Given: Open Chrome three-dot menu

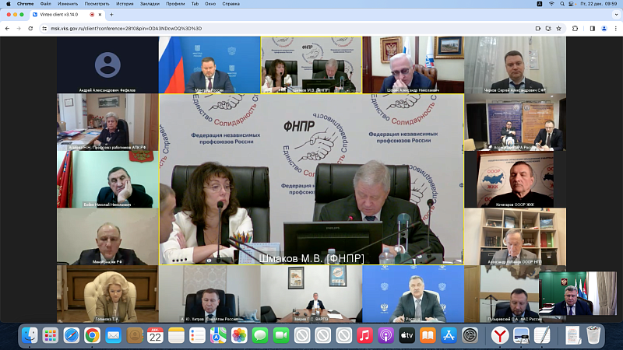Looking at the screenshot, I should coord(616,29).
